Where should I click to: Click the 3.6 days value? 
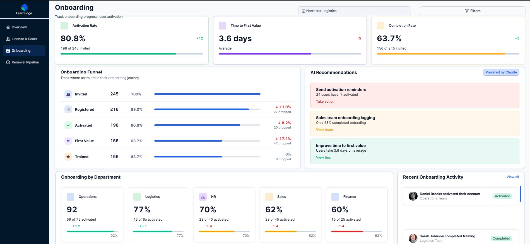click(235, 38)
